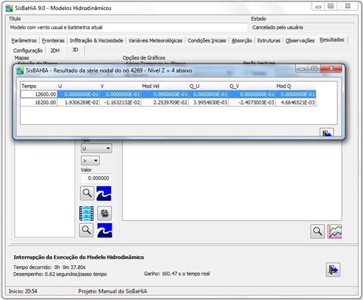
Task: Switch to the Fronteiras tab
Action: coord(53,41)
